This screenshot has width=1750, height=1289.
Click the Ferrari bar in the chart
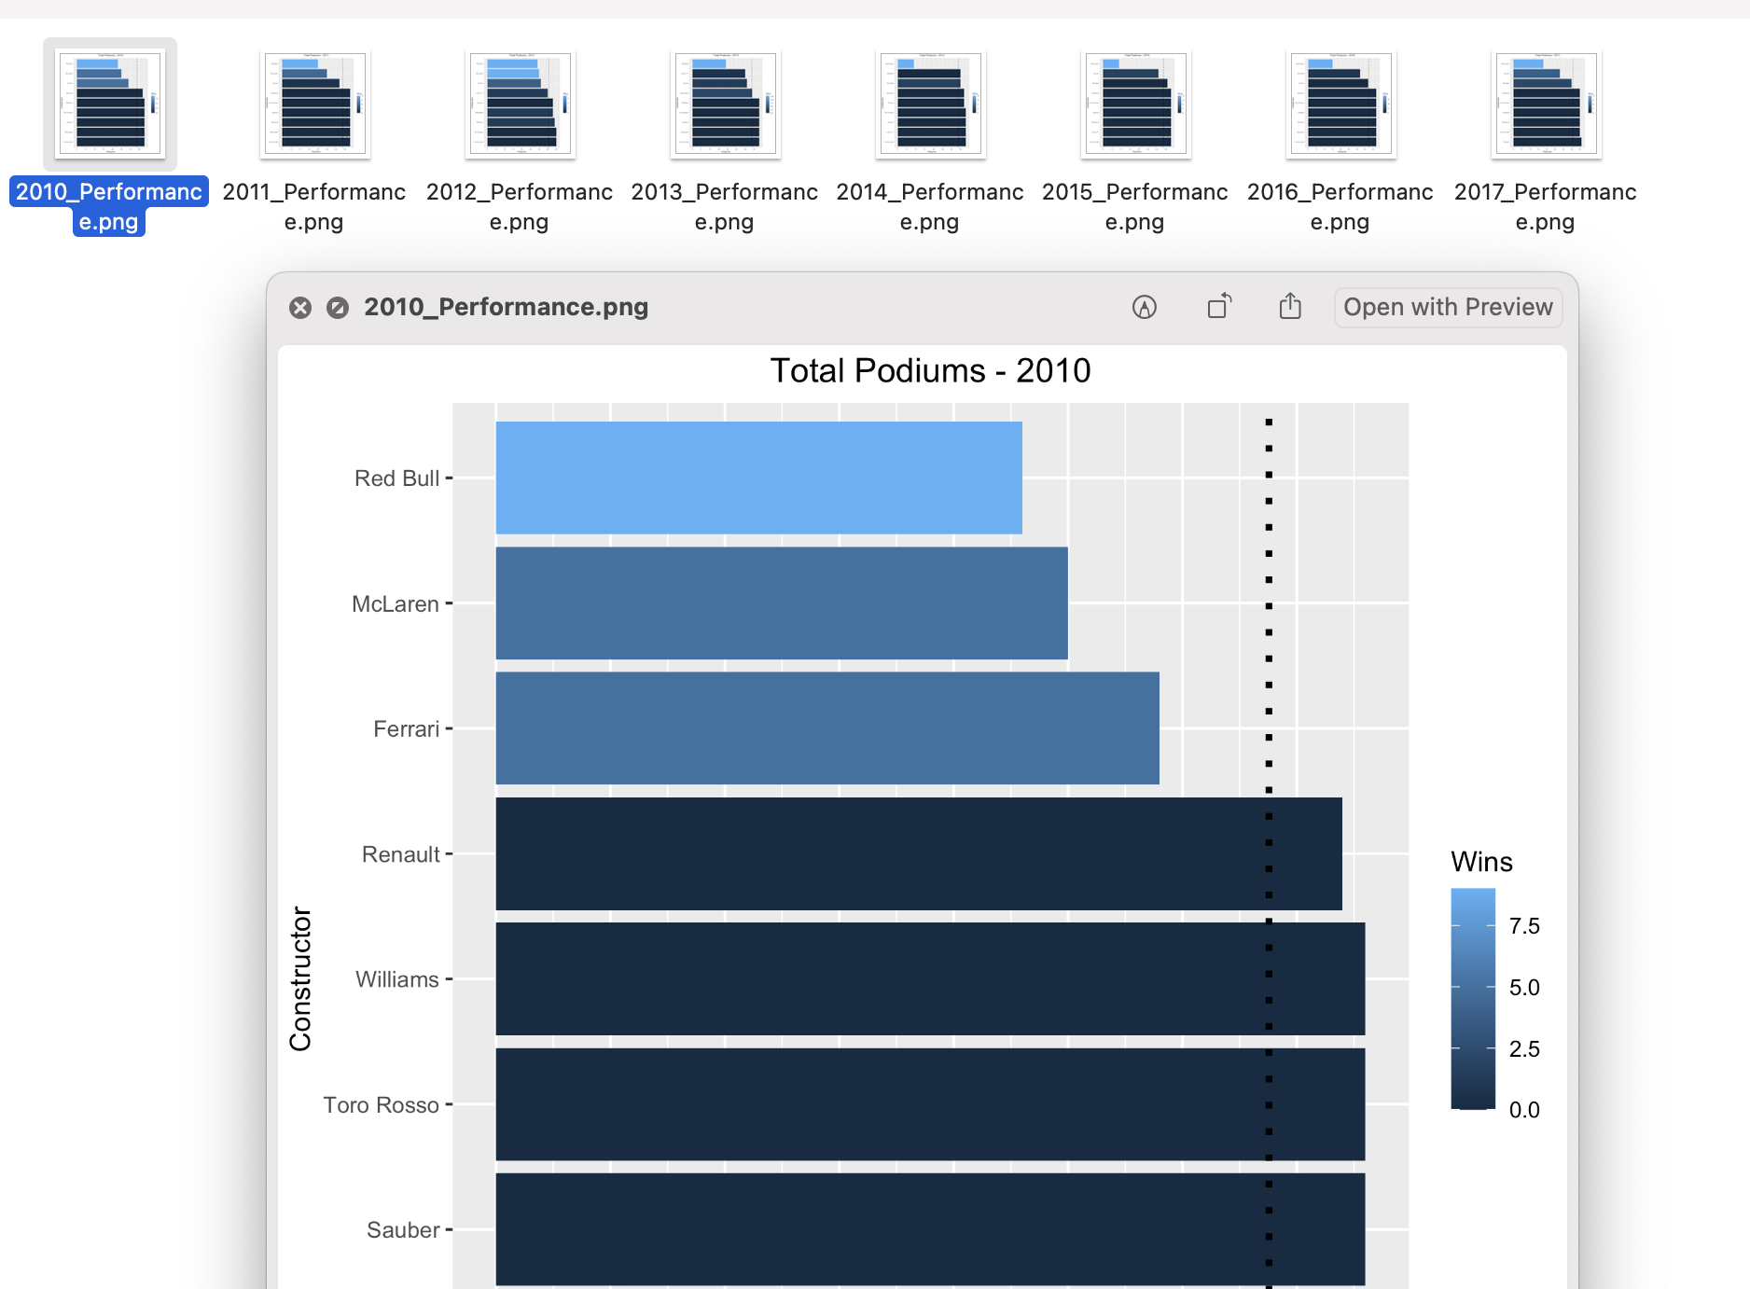[x=827, y=728]
